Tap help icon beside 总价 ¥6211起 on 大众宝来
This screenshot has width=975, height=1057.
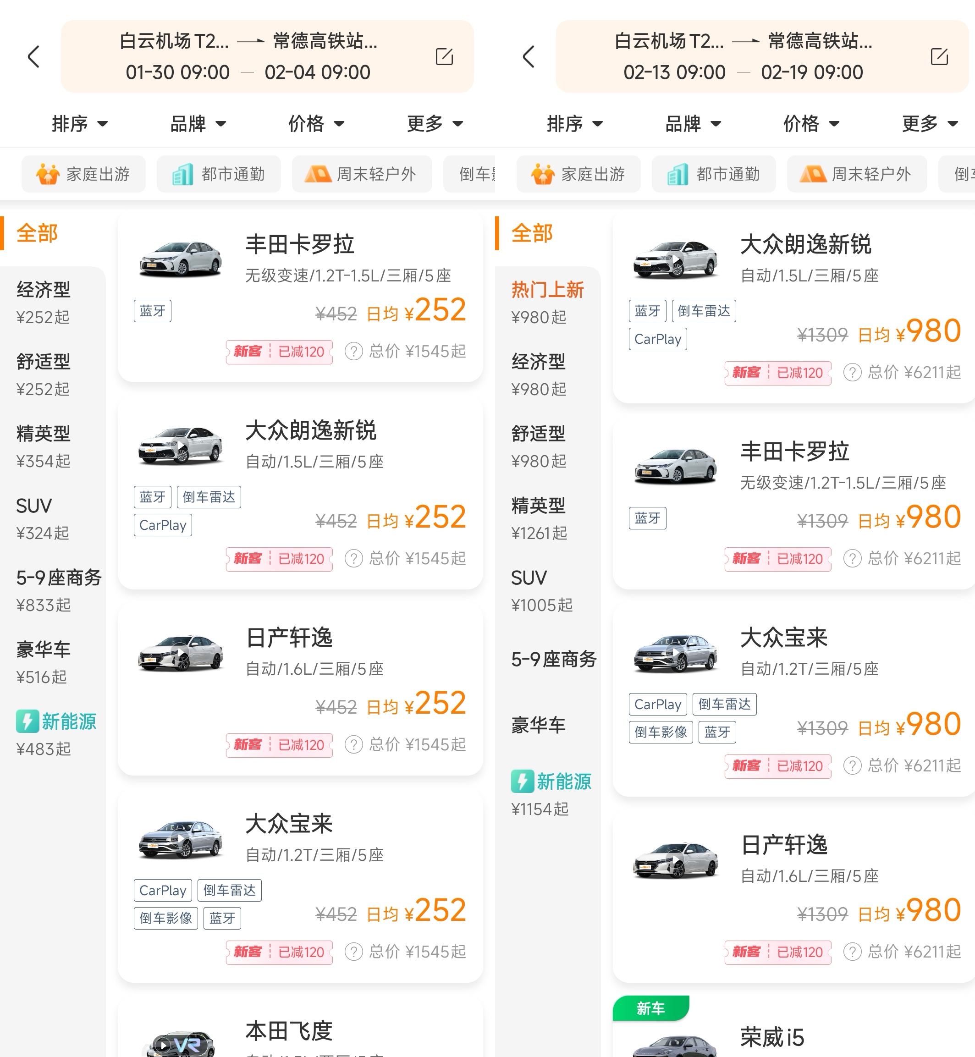click(852, 765)
